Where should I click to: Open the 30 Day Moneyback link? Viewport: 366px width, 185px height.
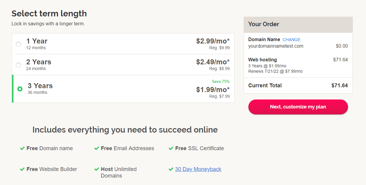point(198,169)
